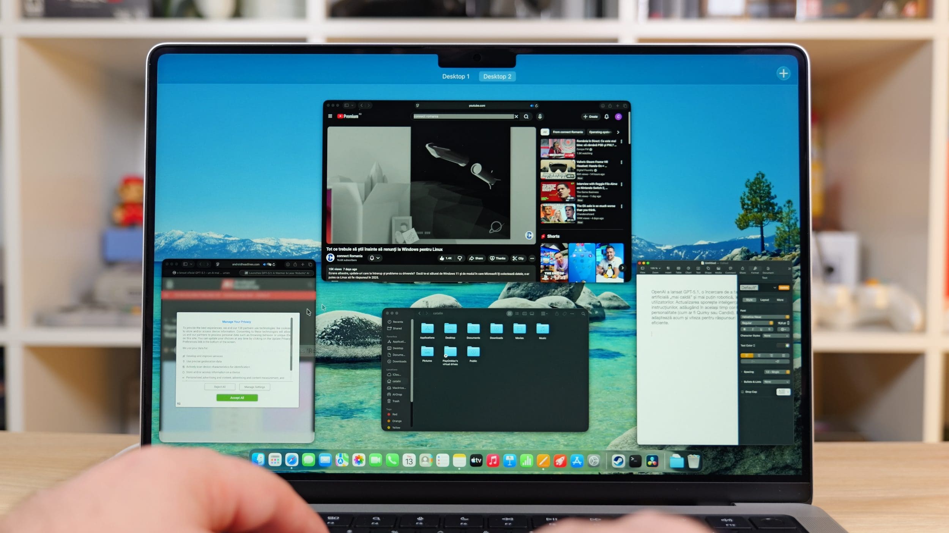The height and width of the screenshot is (533, 949).
Task: Open Steam from the Dock
Action: (618, 461)
